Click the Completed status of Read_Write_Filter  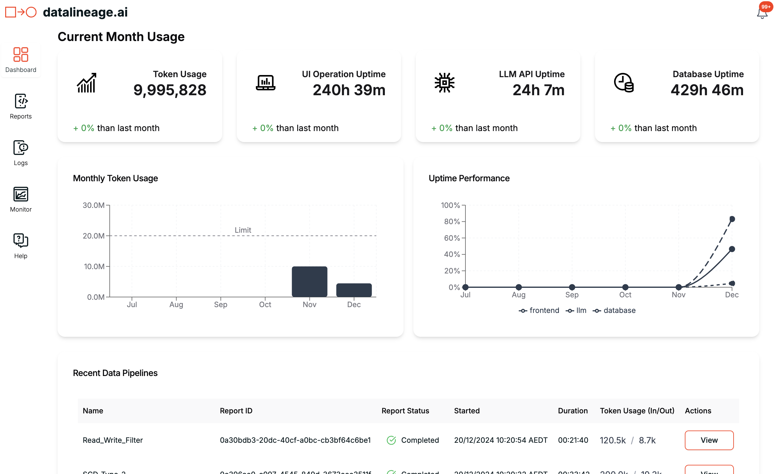(x=420, y=440)
